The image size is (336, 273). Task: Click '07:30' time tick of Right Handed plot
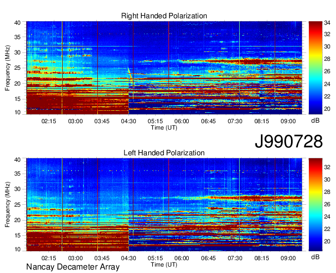[235, 121]
